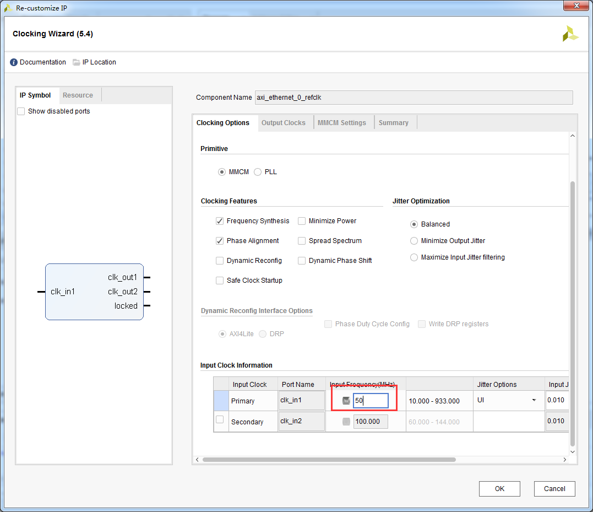Enable the Secondary input clock checkbox
Screen dimensions: 593x512
pyautogui.click(x=220, y=419)
